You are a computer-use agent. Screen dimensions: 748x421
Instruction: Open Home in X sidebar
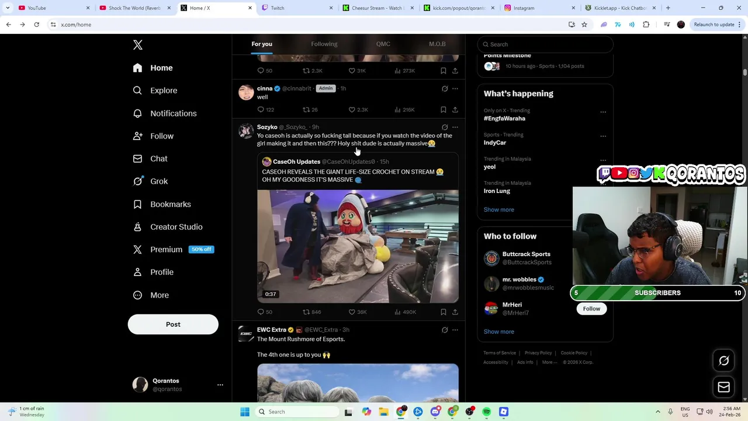pyautogui.click(x=153, y=68)
